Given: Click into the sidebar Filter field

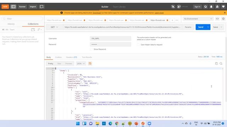Looking at the screenshot, I should coord(22,19).
